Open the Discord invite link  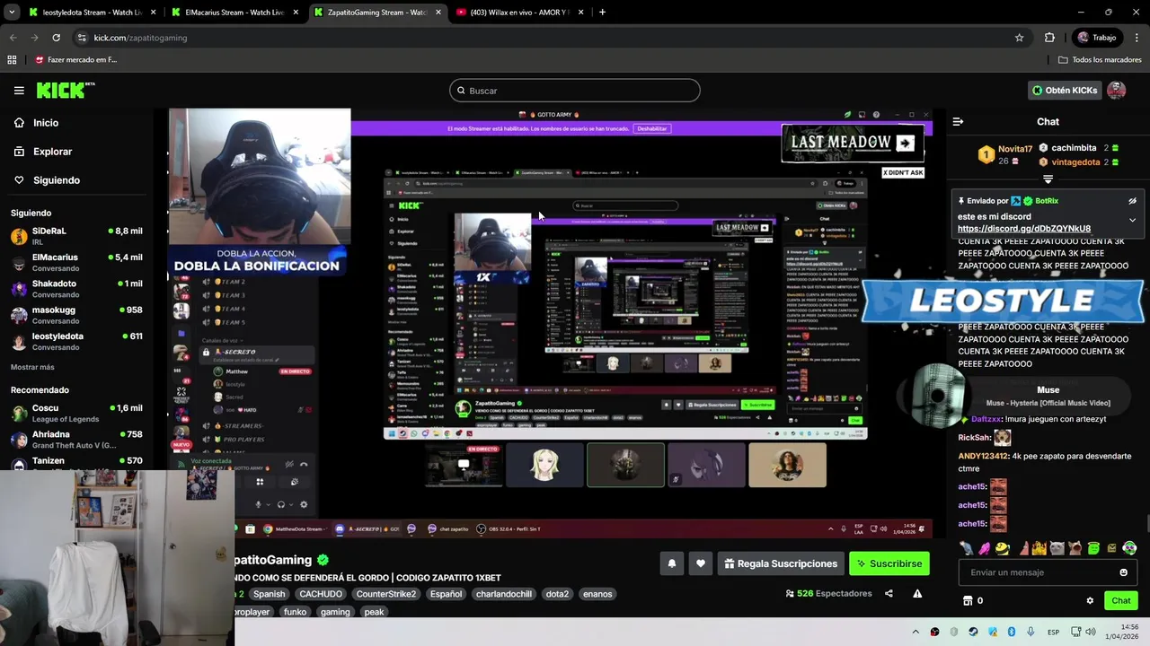(1024, 229)
